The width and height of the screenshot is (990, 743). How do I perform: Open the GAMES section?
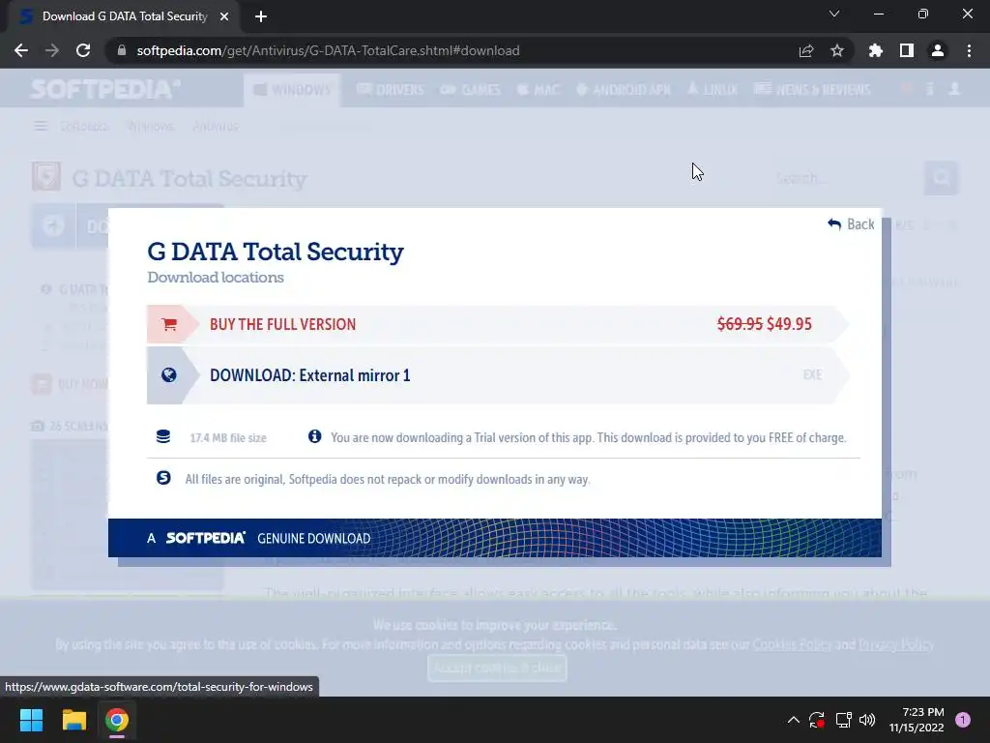[471, 90]
